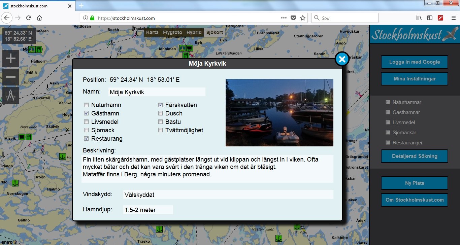This screenshot has height=245, width=460.
Task: Click Logga in med Google button
Action: [414, 62]
